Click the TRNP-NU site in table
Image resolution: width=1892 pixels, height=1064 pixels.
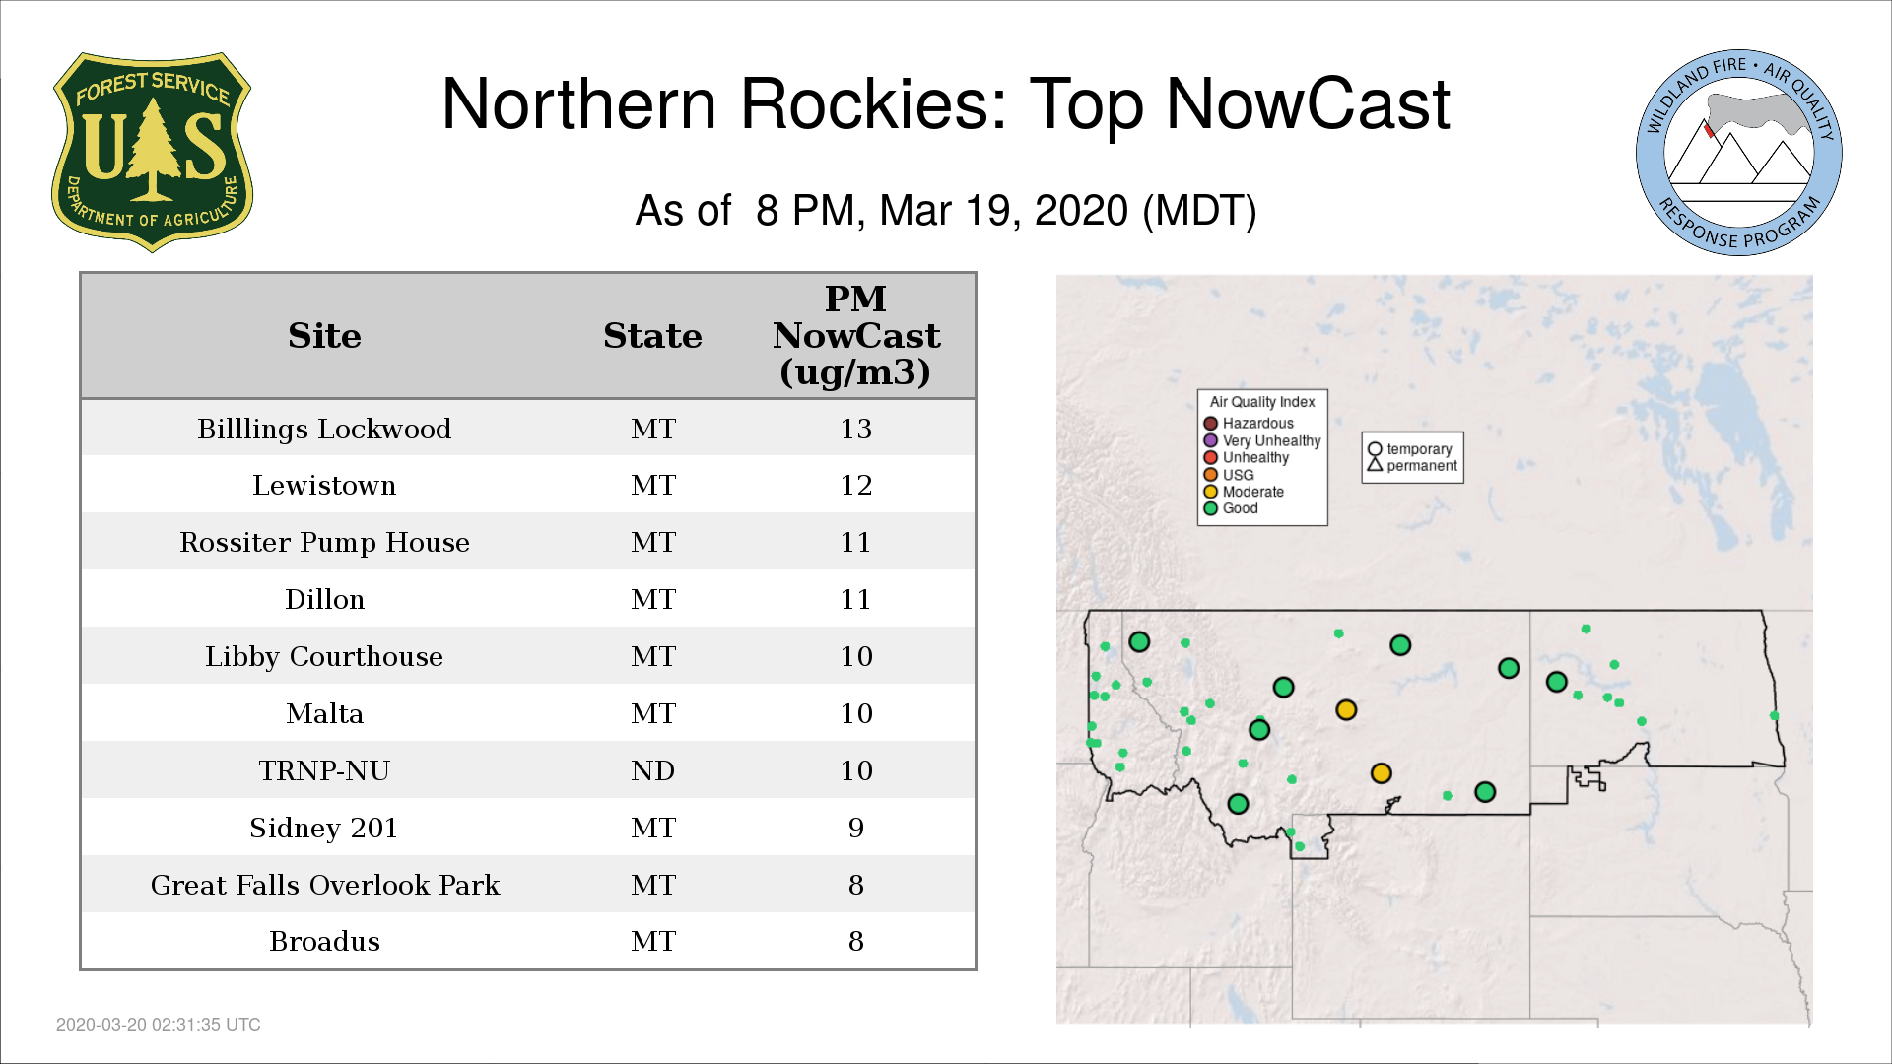click(324, 770)
